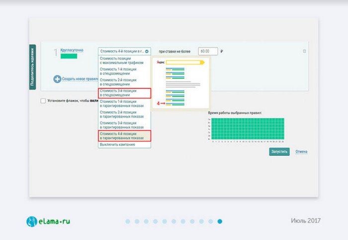Click Время работы выбранных правил label
Image resolution: width=348 pixels, height=240 pixels.
click(x=235, y=113)
